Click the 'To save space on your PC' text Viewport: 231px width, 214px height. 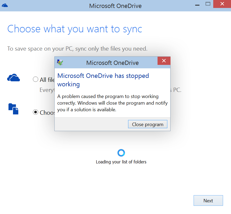77,49
